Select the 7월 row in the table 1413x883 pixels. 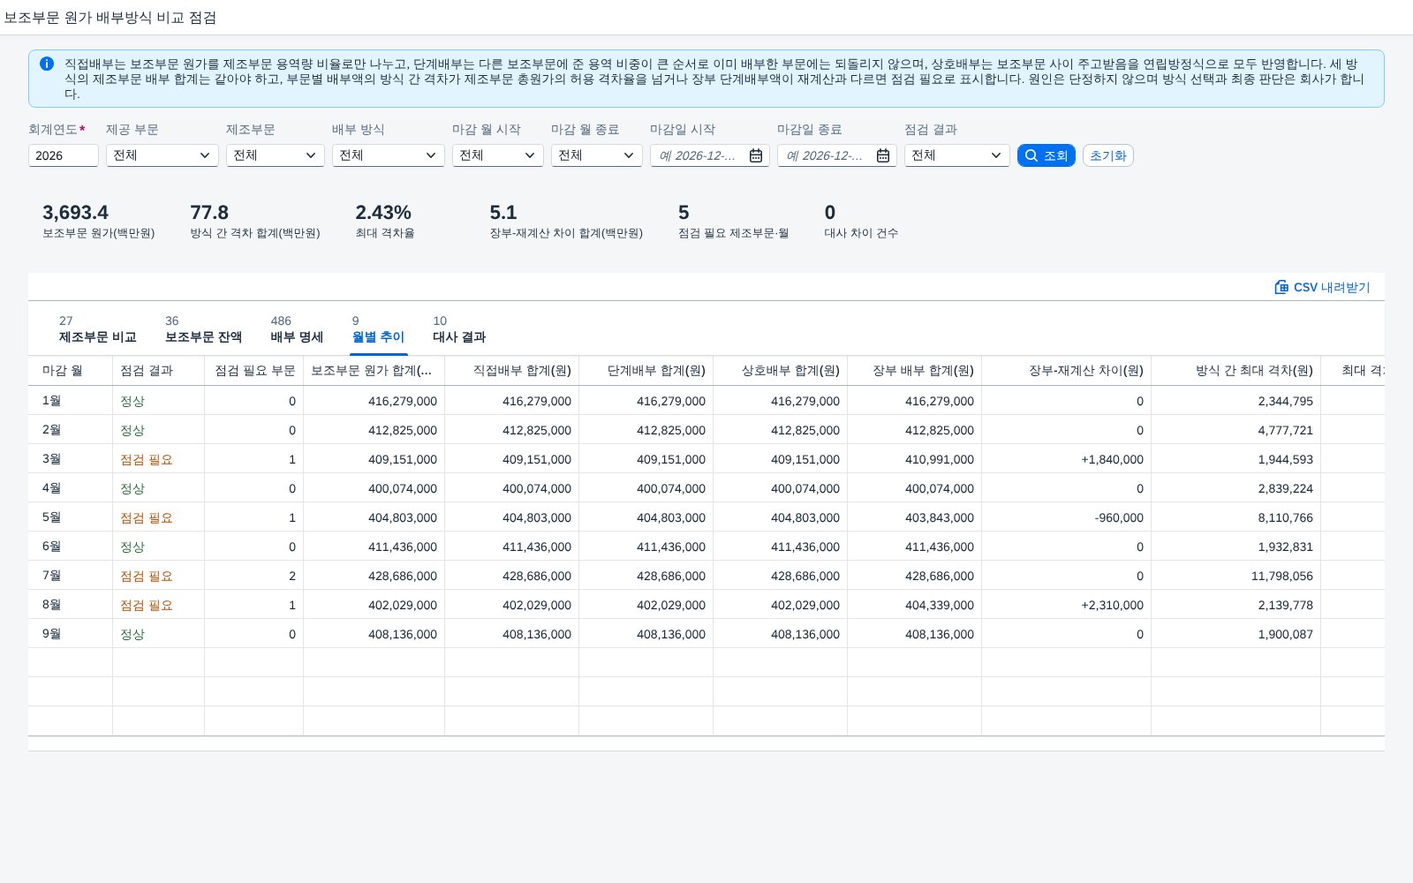pyautogui.click(x=706, y=576)
